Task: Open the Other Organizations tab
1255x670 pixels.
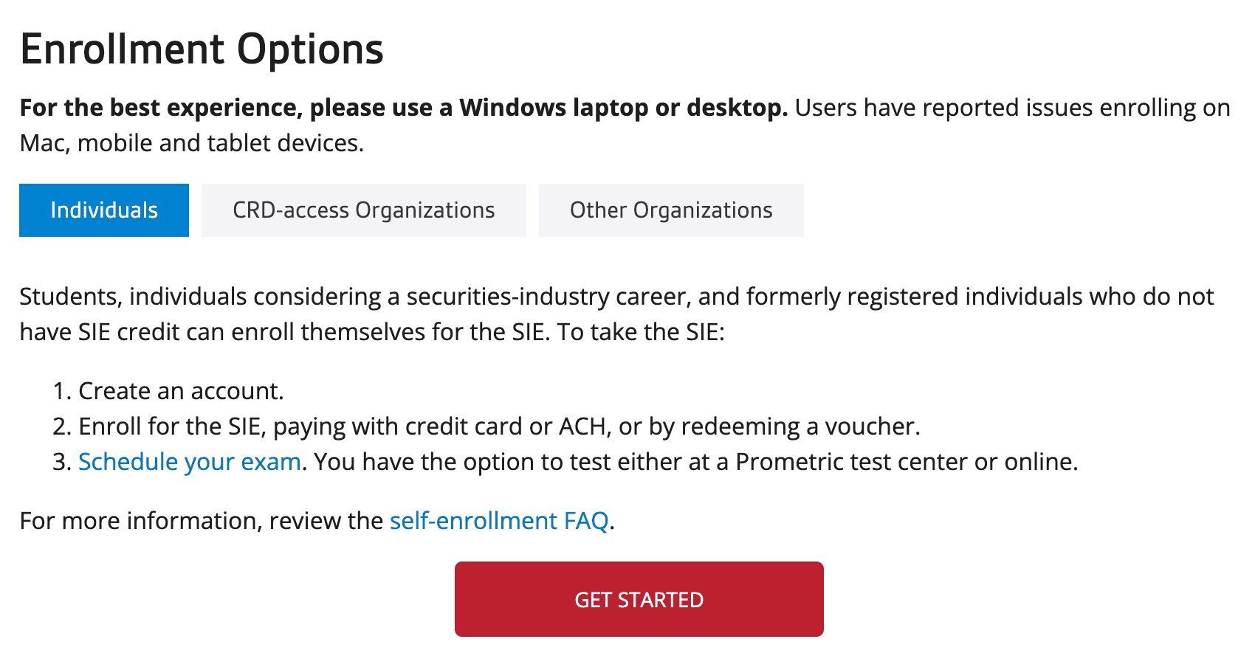Action: [x=670, y=210]
